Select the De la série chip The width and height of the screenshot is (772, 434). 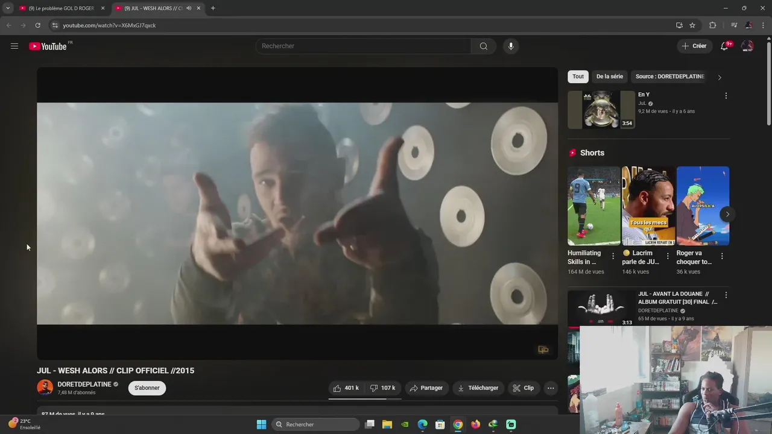coord(610,77)
